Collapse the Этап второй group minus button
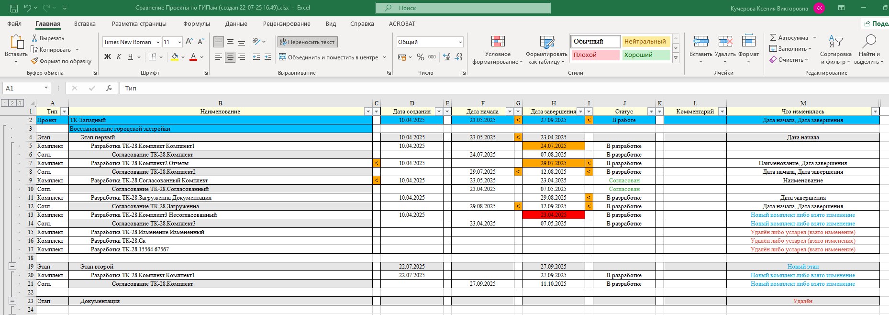This screenshot has width=889, height=315. coord(12,267)
